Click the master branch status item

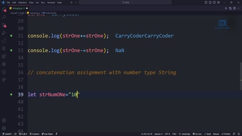click(7, 134)
